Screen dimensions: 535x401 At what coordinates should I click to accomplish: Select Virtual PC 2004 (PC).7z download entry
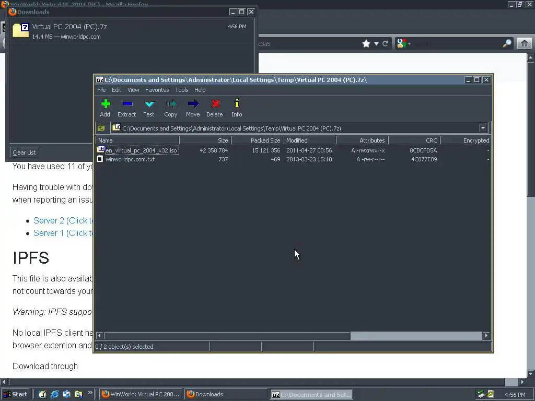130,31
